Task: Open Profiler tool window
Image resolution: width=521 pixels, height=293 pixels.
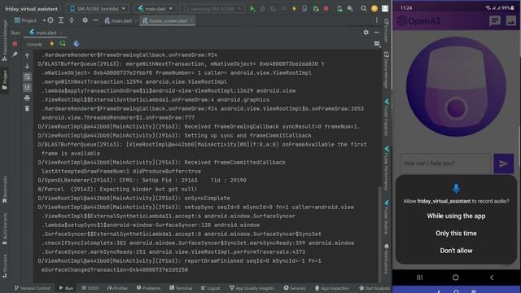Action: [x=117, y=288]
